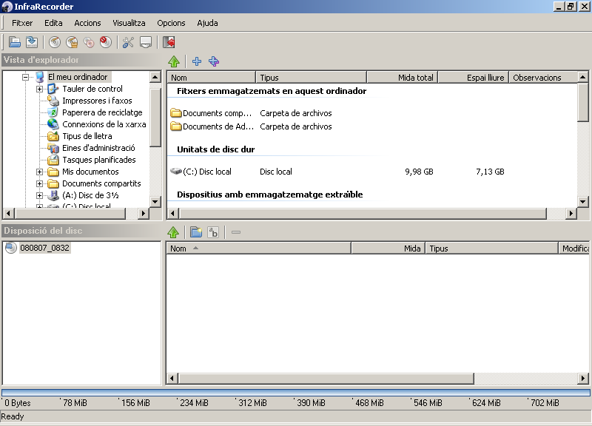Image resolution: width=592 pixels, height=426 pixels.
Task: Expand the Mis documentos tree node
Action: pyautogui.click(x=39, y=172)
